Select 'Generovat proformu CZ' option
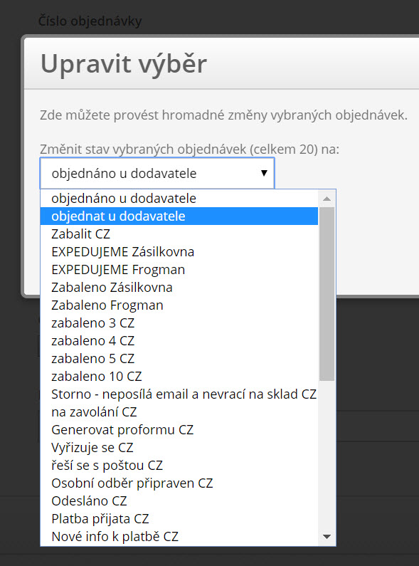 coord(179,430)
